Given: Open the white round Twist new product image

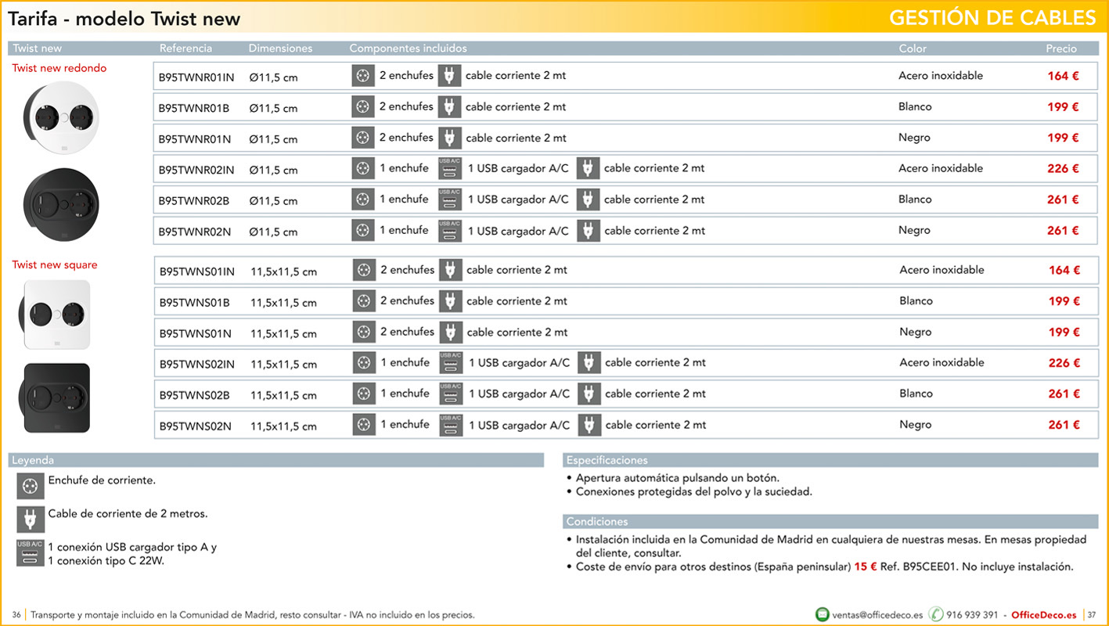Looking at the screenshot, I should tap(61, 117).
